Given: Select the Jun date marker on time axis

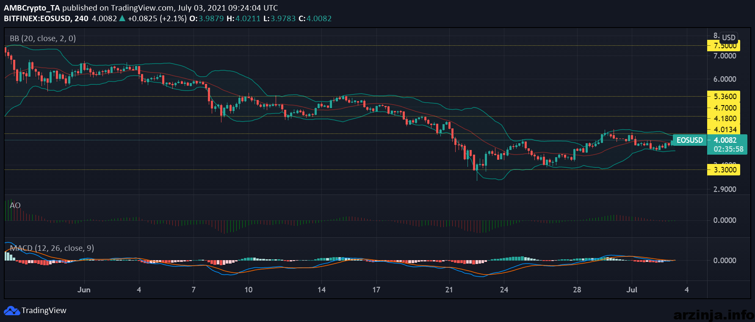Looking at the screenshot, I should click(84, 290).
